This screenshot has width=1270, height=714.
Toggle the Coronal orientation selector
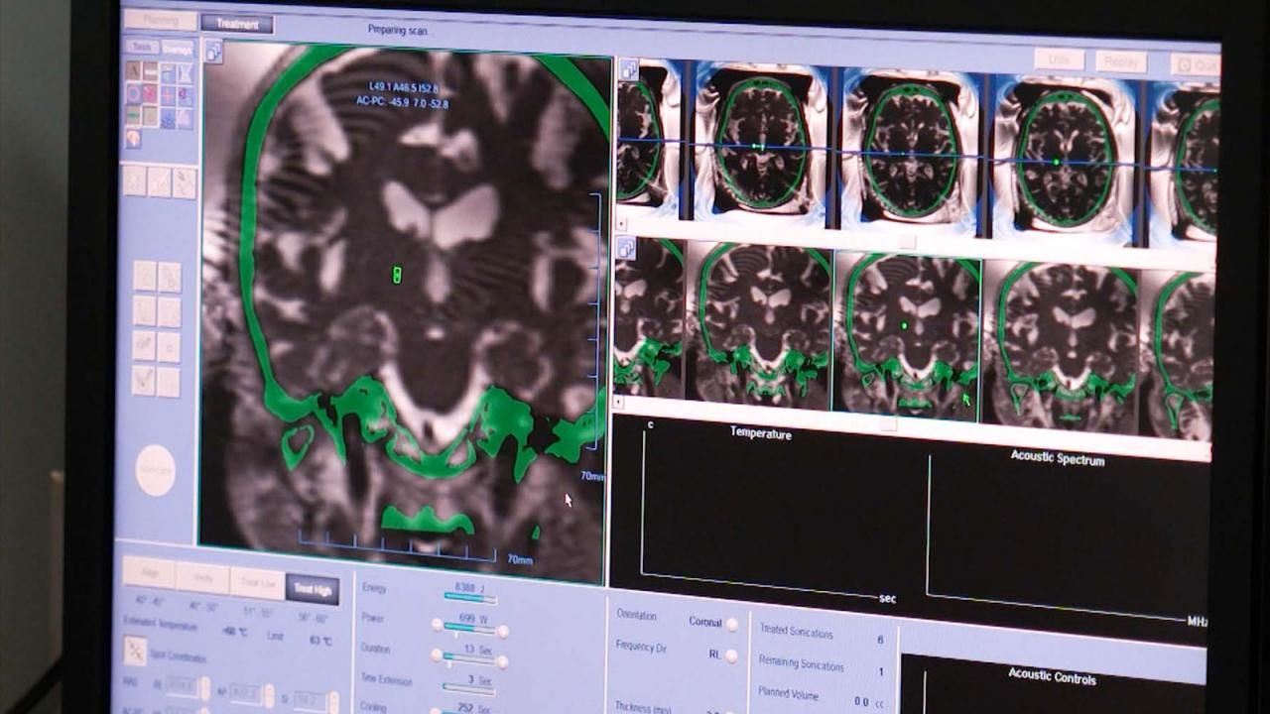[x=732, y=624]
